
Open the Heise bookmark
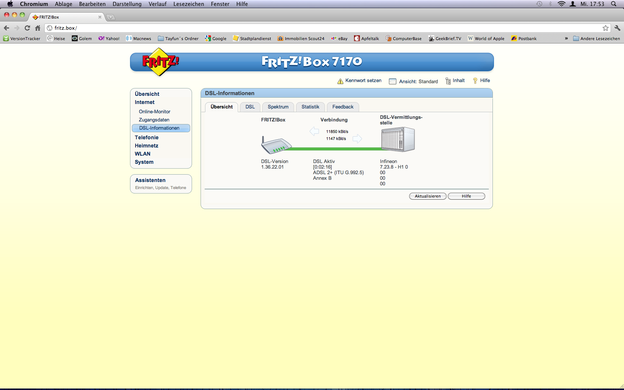(56, 39)
